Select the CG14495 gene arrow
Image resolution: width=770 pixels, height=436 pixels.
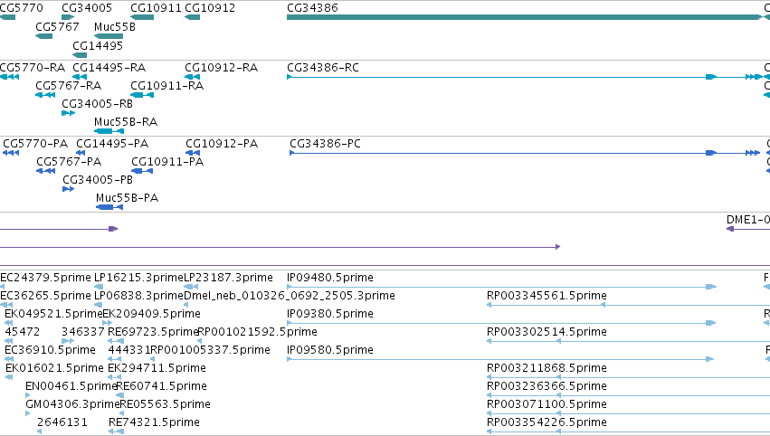[80, 55]
